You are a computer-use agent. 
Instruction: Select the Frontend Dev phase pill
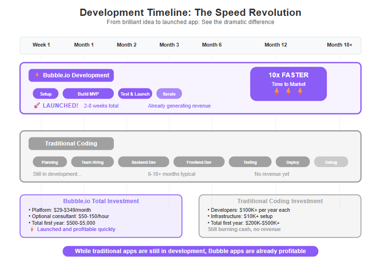point(199,162)
